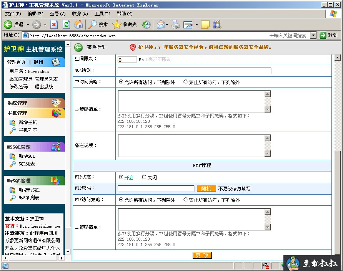
Task: Open the Edit button dropdown arrow
Action: pyautogui.click(x=196, y=25)
